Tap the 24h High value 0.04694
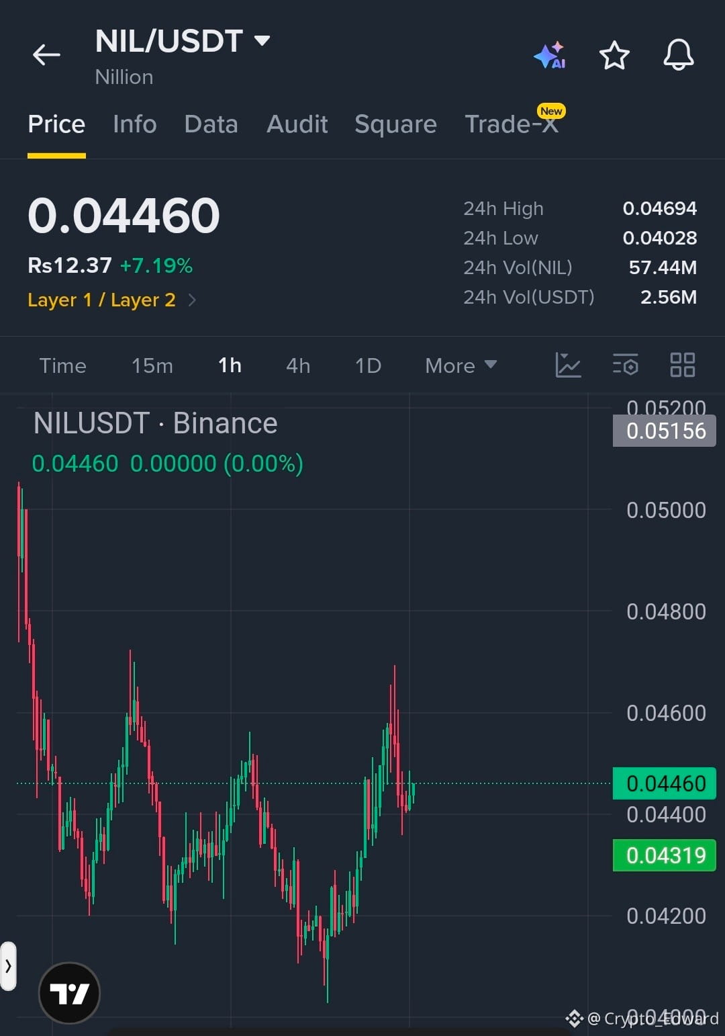Viewport: 725px width, 1036px height. tap(660, 208)
